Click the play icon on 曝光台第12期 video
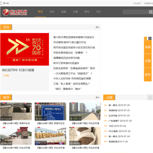Viewport: 153px width, 153px height. click(71, 143)
